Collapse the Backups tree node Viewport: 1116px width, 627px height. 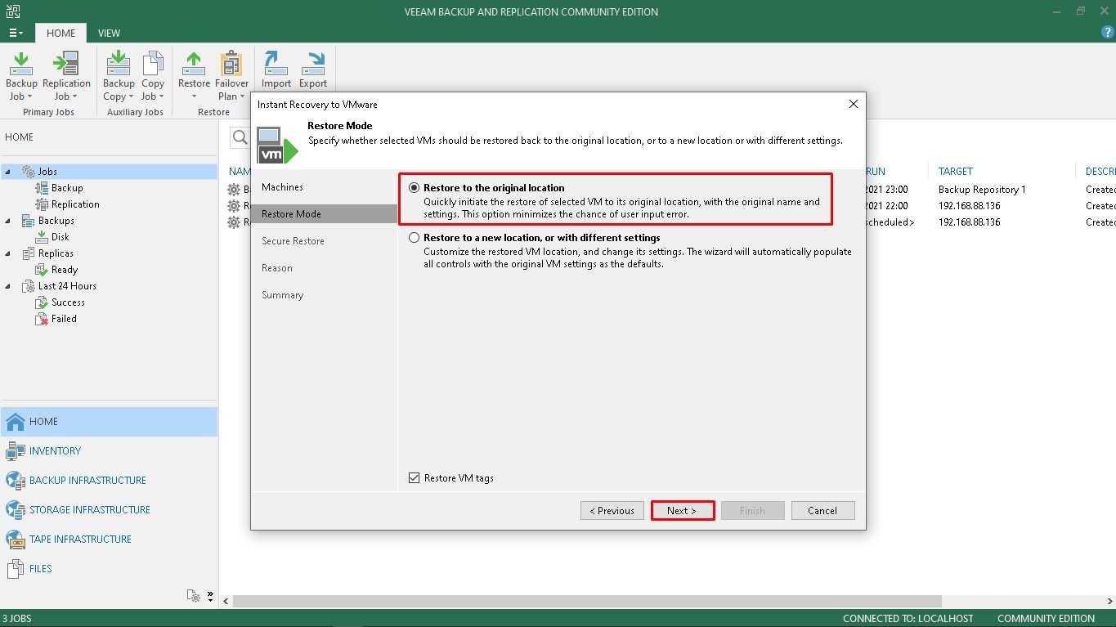tap(8, 221)
